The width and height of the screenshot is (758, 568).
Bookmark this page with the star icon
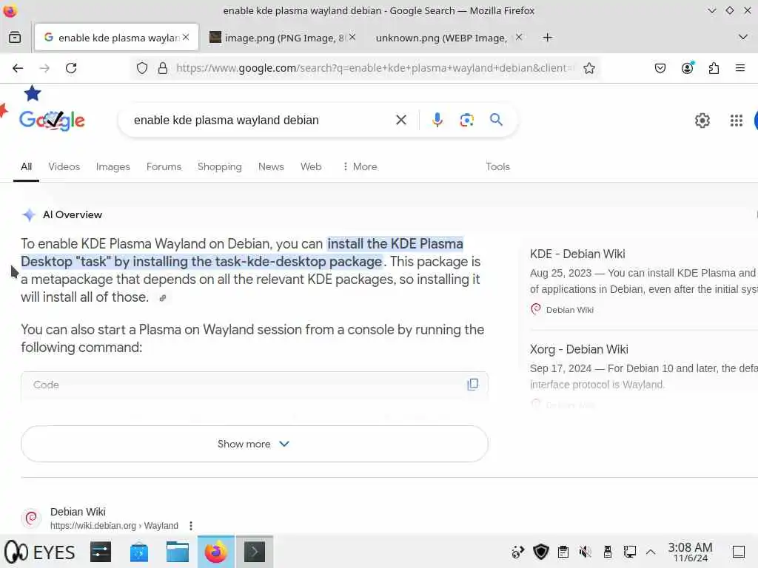click(588, 68)
